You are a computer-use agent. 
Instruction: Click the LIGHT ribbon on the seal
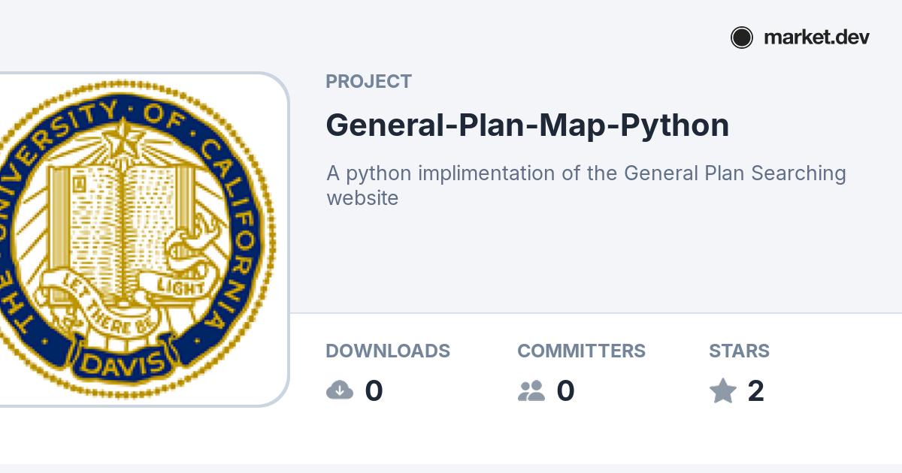180,286
